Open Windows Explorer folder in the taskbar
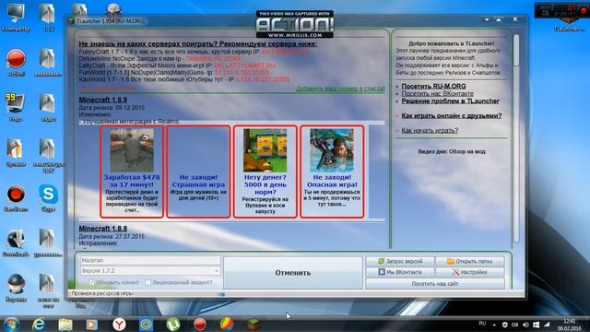Image resolution: width=590 pixels, height=332 pixels. pos(65,324)
